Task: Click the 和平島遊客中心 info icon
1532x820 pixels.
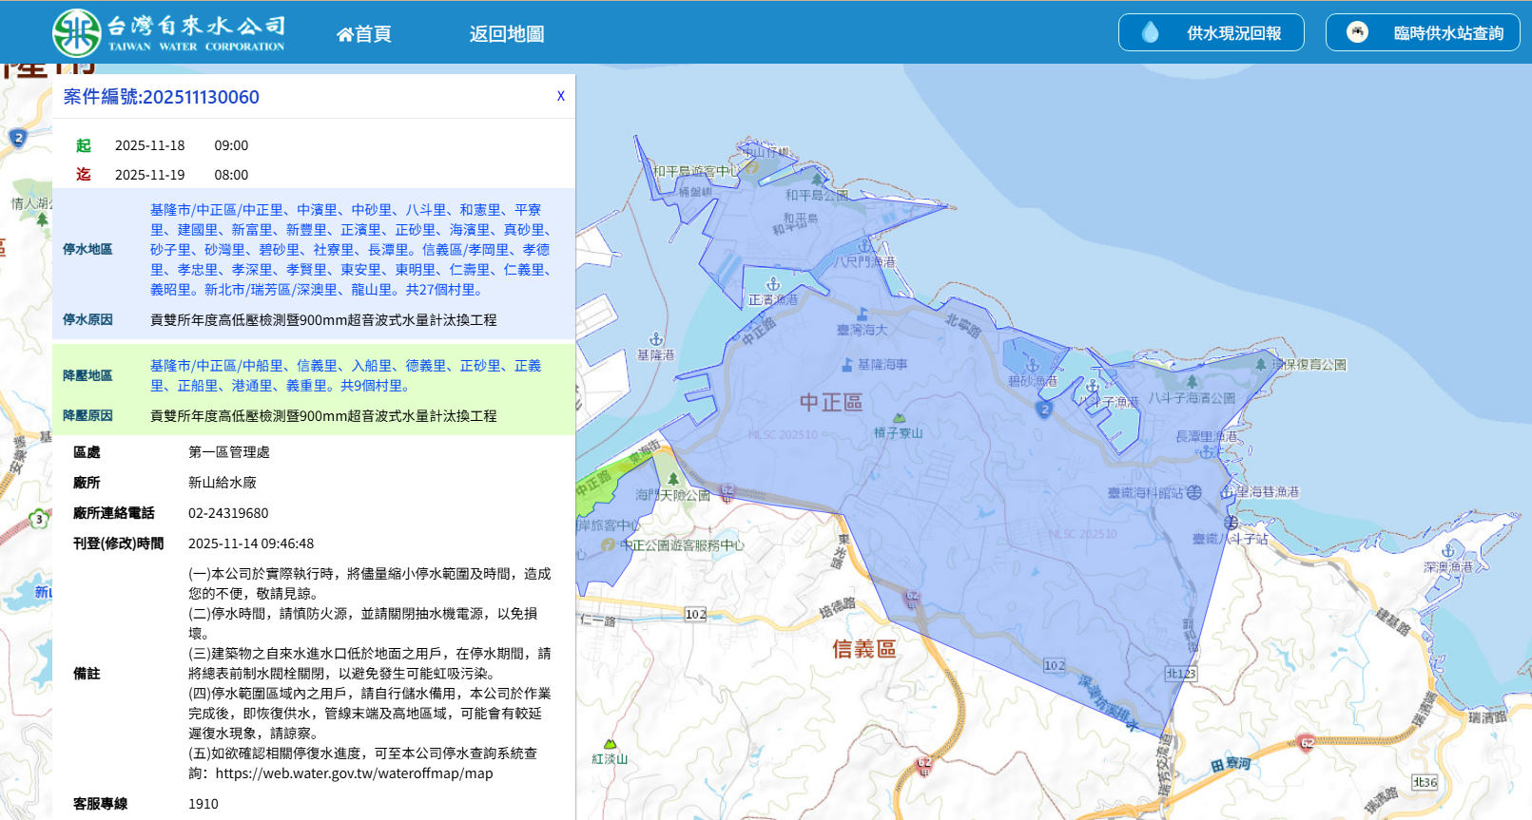Action: point(751,167)
